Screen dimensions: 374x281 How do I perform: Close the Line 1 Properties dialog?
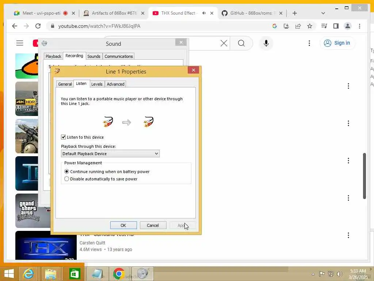click(194, 70)
